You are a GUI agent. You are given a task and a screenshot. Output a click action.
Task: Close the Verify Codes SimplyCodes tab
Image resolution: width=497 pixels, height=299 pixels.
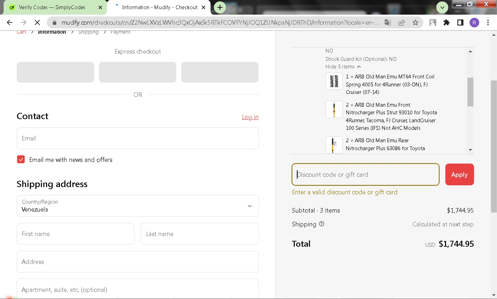[x=100, y=7]
